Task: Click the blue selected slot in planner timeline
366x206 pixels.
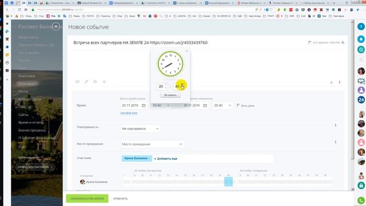Action: point(228,182)
